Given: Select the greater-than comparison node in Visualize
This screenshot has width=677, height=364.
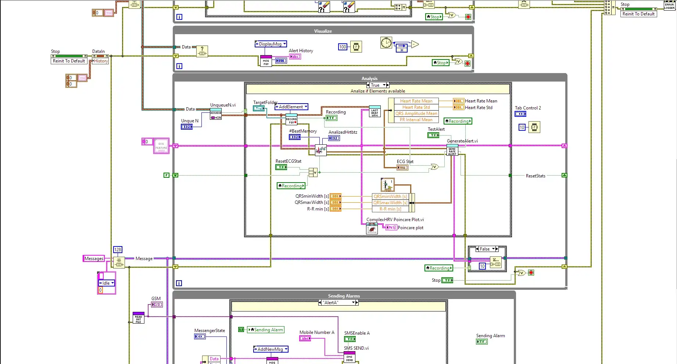Looking at the screenshot, I should [415, 44].
